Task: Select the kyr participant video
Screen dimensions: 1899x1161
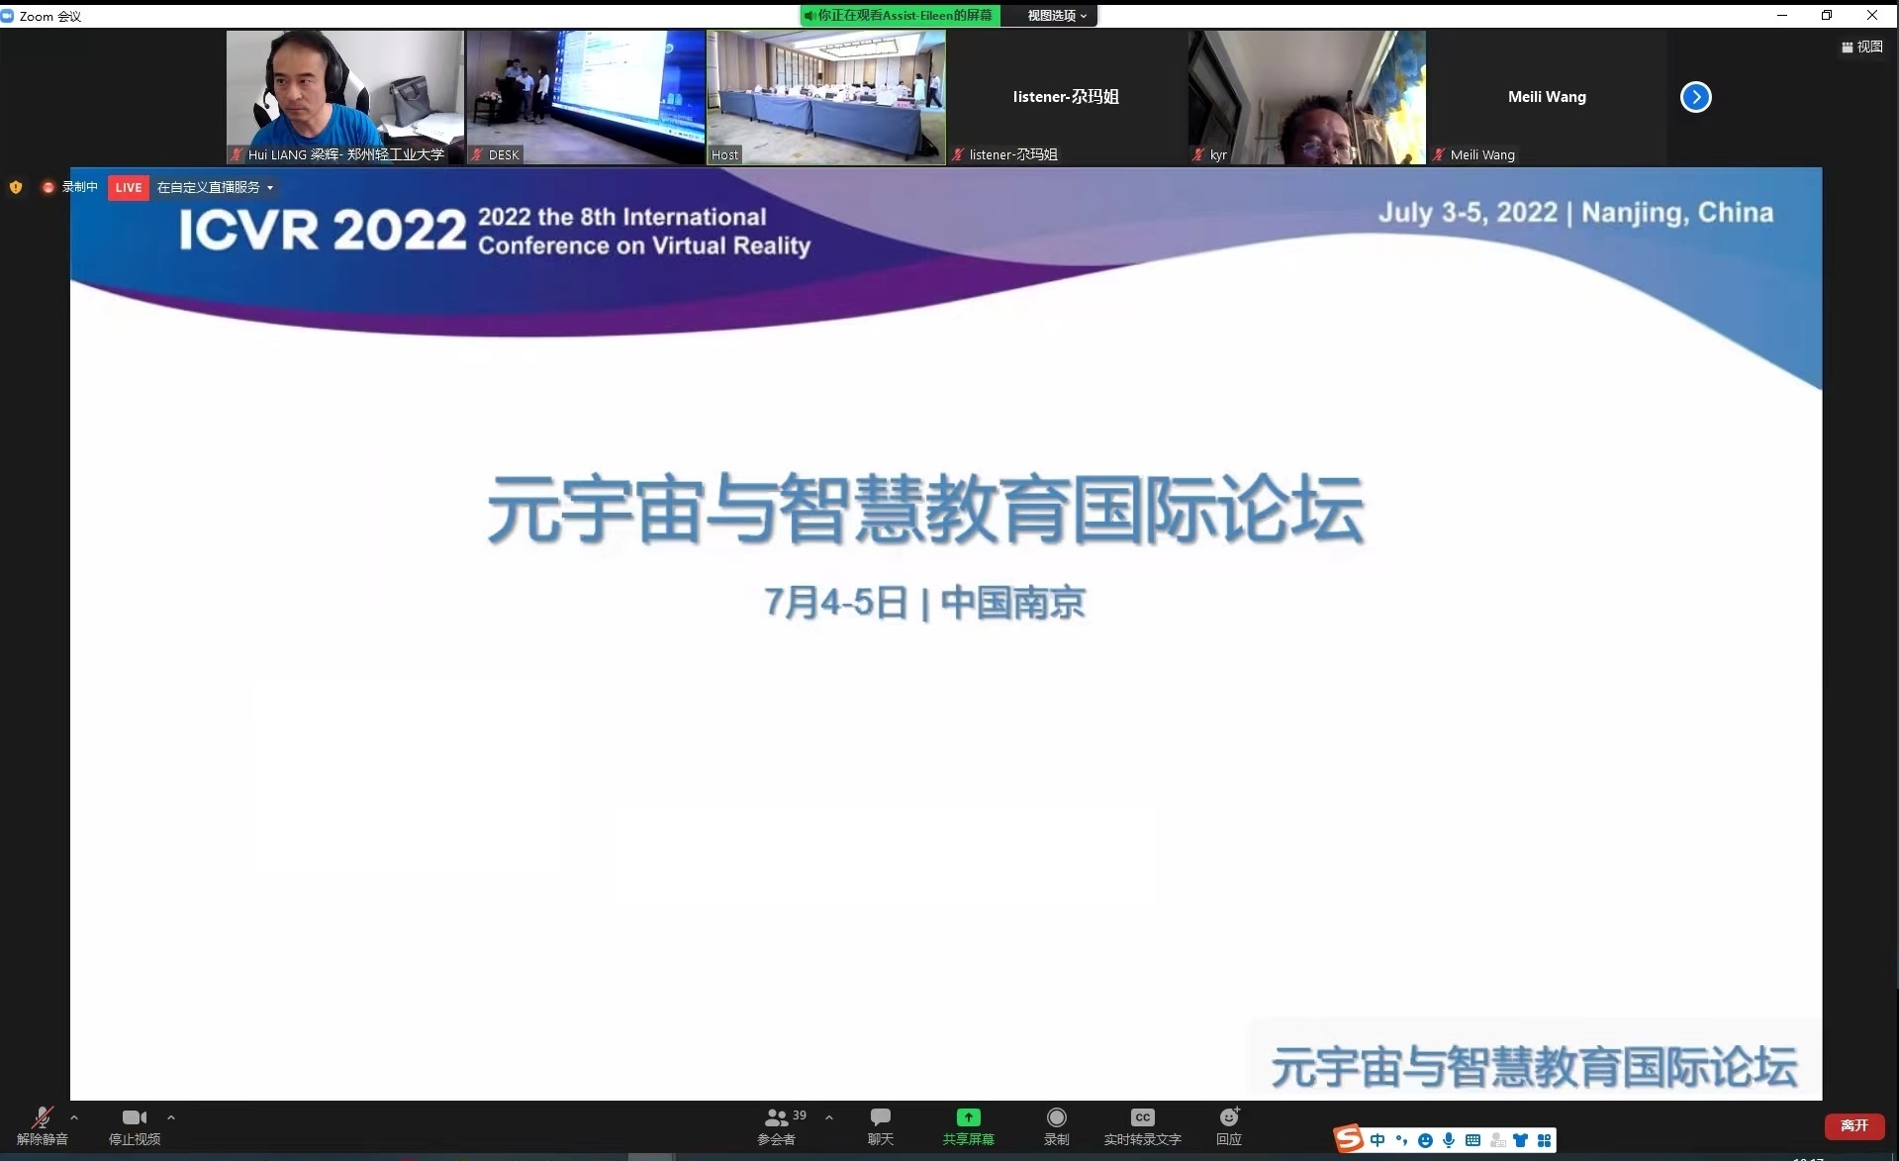Action: point(1306,97)
